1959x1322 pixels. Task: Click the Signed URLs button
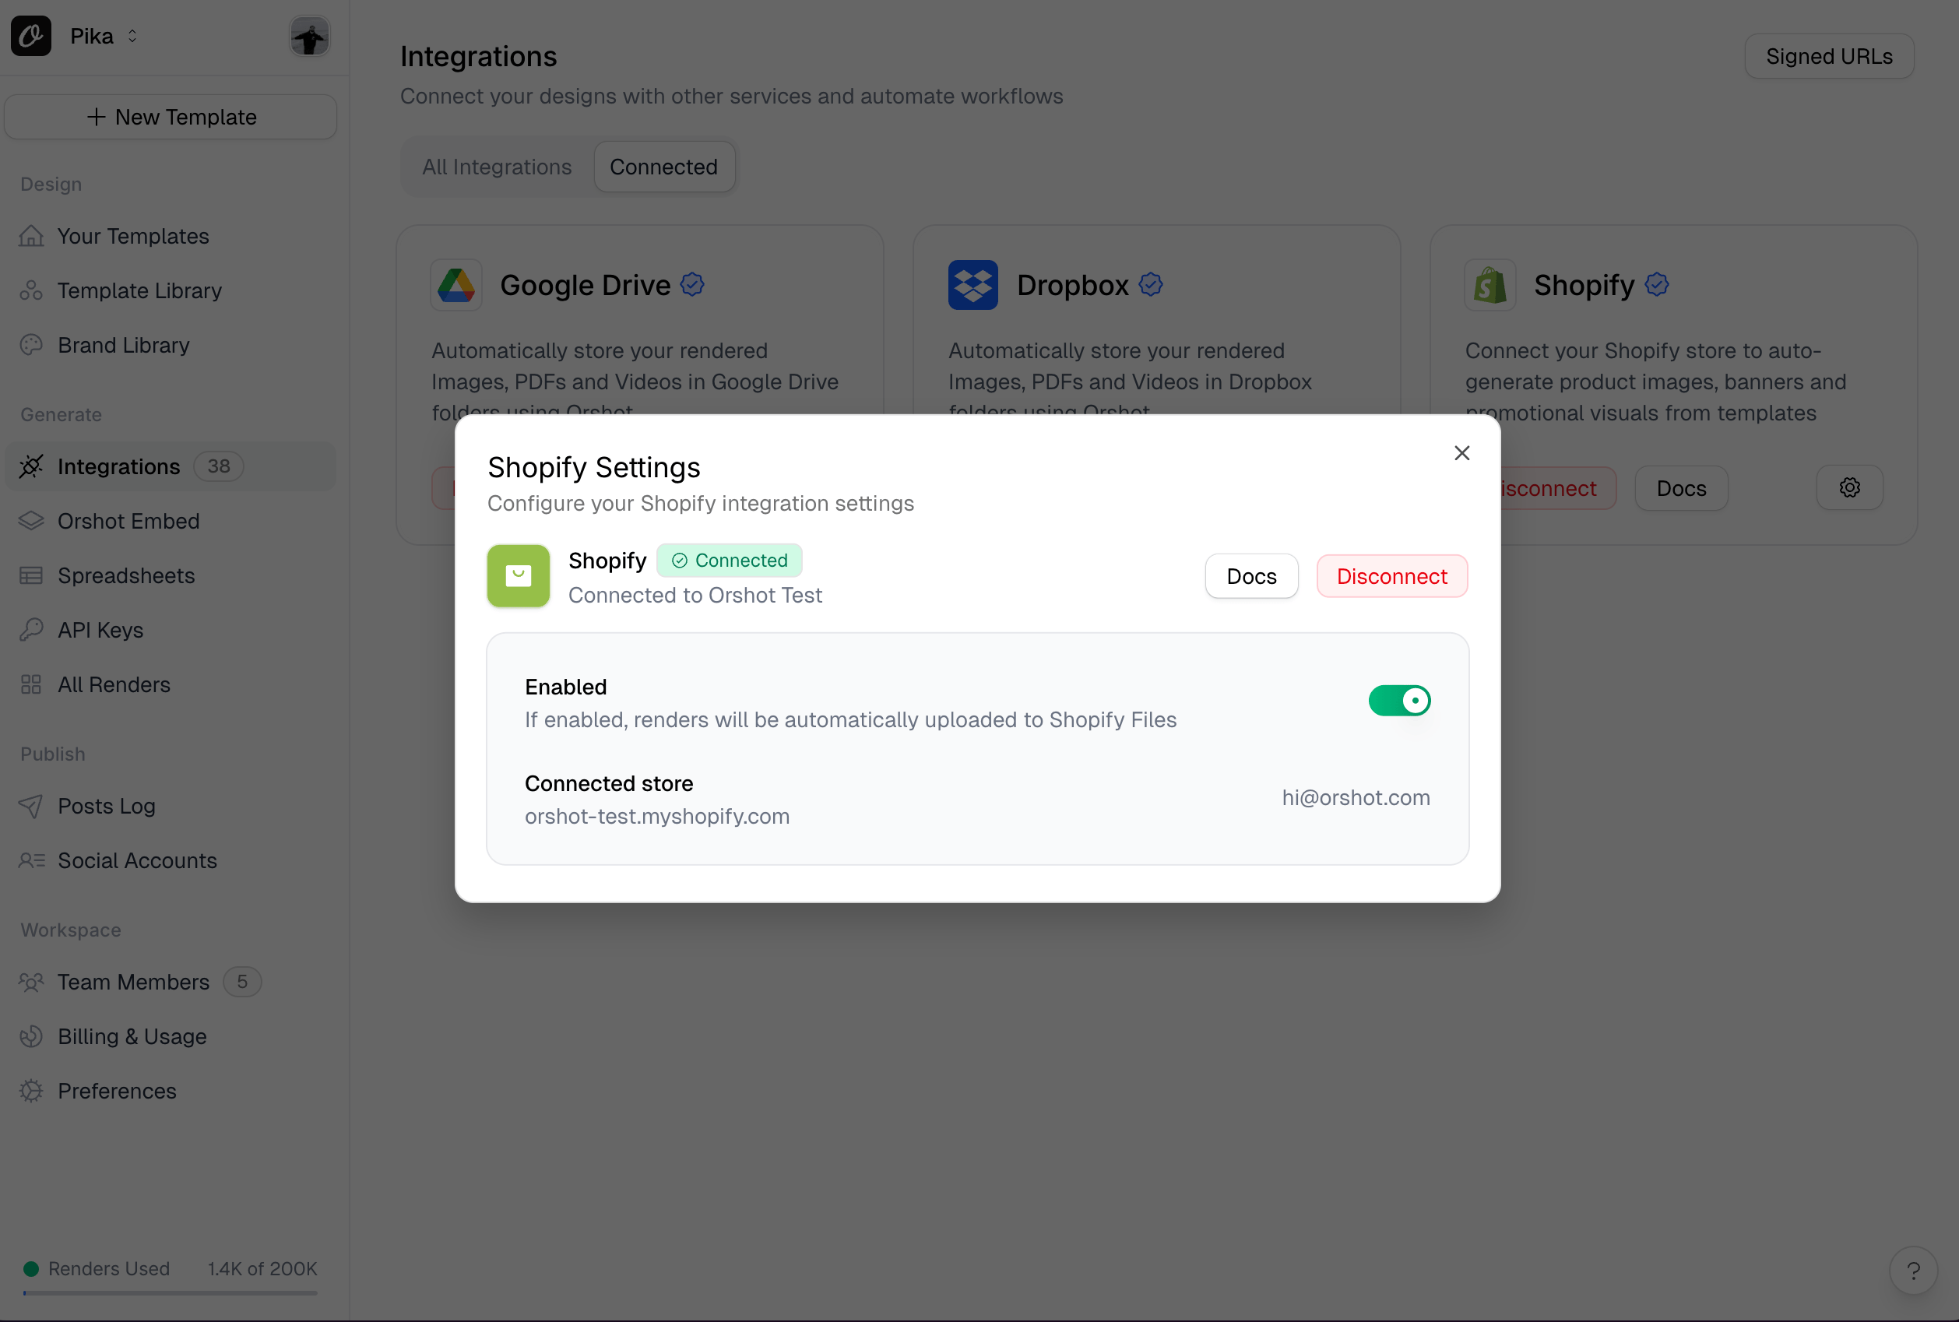(x=1828, y=57)
